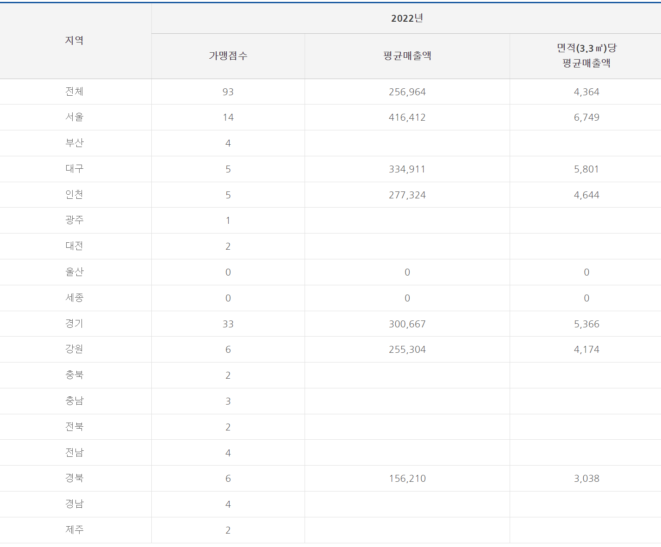Select the 평균매출액 column header
The height and width of the screenshot is (547, 661).
[407, 56]
